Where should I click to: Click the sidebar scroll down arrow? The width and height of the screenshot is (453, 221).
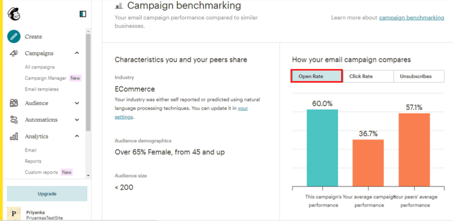coord(88,175)
